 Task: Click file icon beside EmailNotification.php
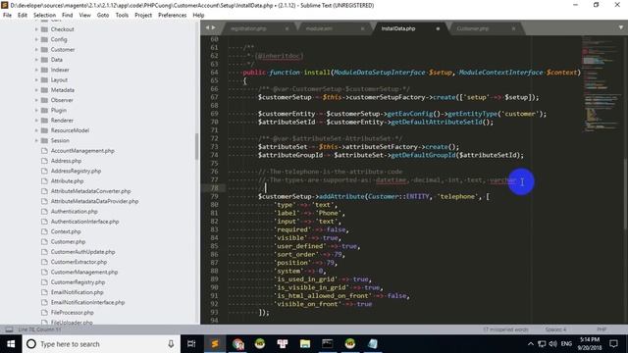click(44, 292)
